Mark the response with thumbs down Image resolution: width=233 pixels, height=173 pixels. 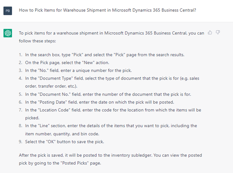point(218,32)
